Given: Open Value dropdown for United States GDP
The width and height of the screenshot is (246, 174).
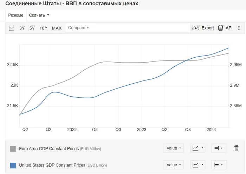Looking at the screenshot, I should tap(173, 165).
